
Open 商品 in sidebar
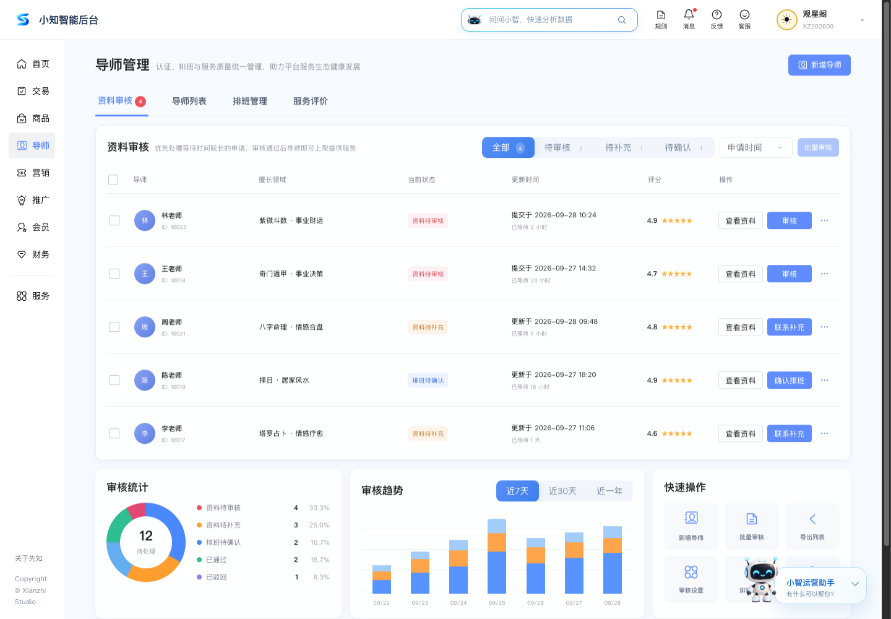tap(32, 118)
